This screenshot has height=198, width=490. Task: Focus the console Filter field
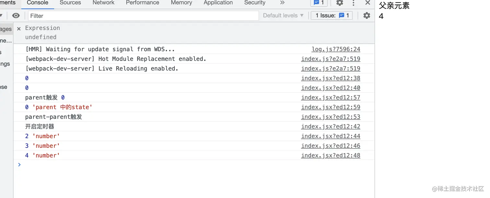click(x=144, y=16)
